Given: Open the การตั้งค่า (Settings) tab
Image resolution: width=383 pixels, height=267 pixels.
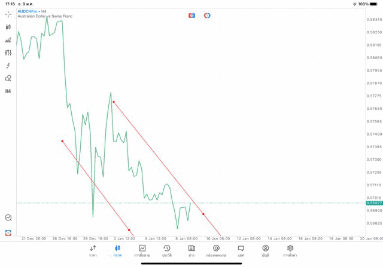Looking at the screenshot, I should (290, 250).
